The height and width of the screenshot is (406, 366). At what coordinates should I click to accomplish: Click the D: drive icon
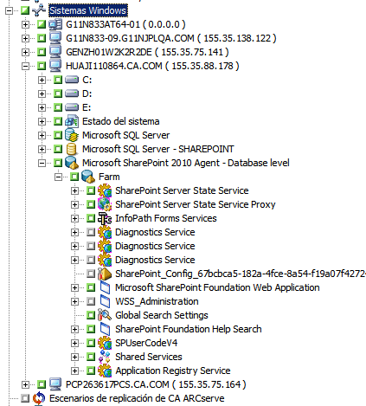pos(72,93)
